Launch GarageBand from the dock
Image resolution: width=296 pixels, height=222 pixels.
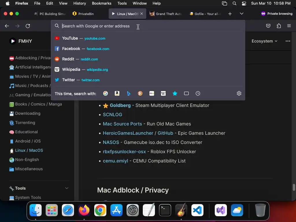181,210
